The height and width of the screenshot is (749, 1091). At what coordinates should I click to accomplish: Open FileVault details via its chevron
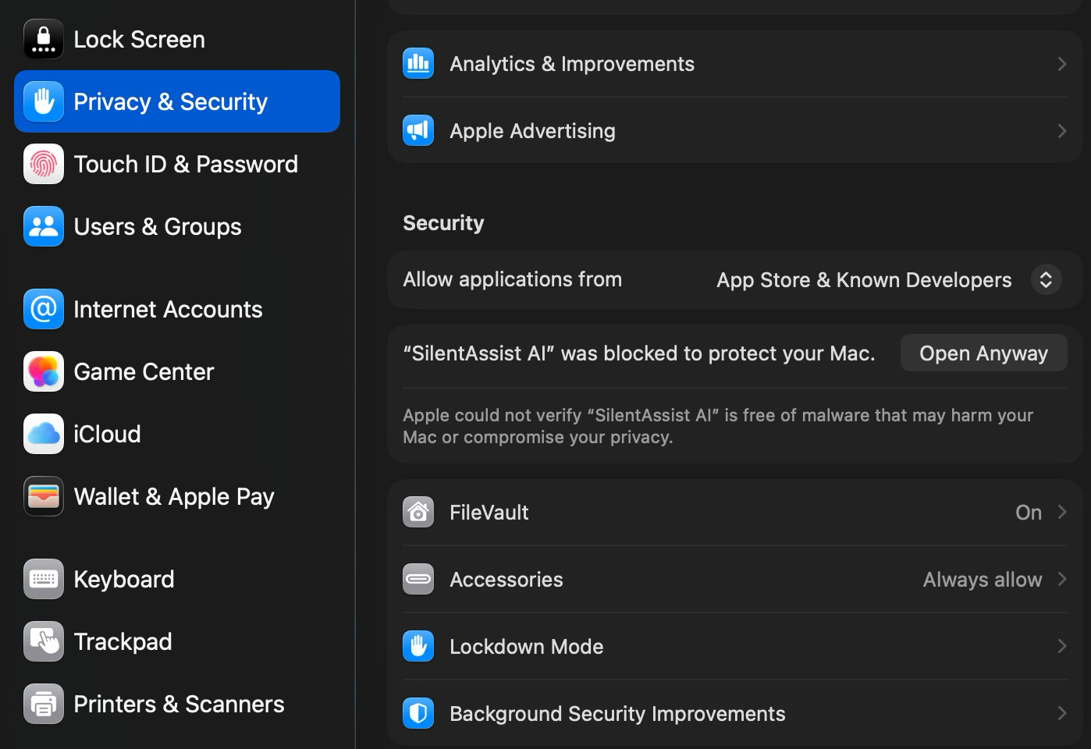tap(1061, 512)
